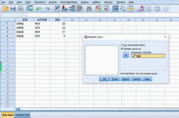Screen dimensions: 179x118
Task: Click cell with value 21
Action: (x=58, y=32)
